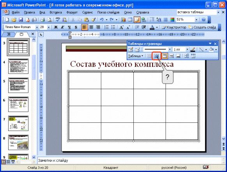This screenshot has height=172, width=227.
Task: Open Print Preview from the toolbar
Action: tap(50, 20)
